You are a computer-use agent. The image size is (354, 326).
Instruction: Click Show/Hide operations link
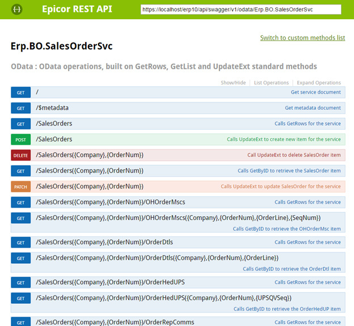pyautogui.click(x=233, y=83)
